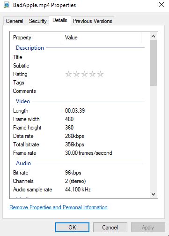Image resolution: width=169 pixels, height=236 pixels.
Task: Click the 480 frame width value
Action: click(x=69, y=119)
